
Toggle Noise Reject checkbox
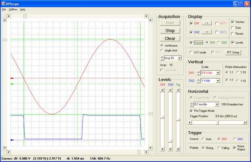[234, 147]
